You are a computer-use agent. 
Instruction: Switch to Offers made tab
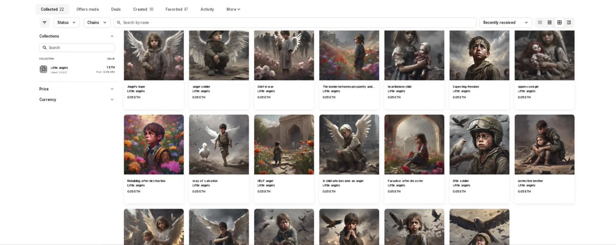coord(88,9)
